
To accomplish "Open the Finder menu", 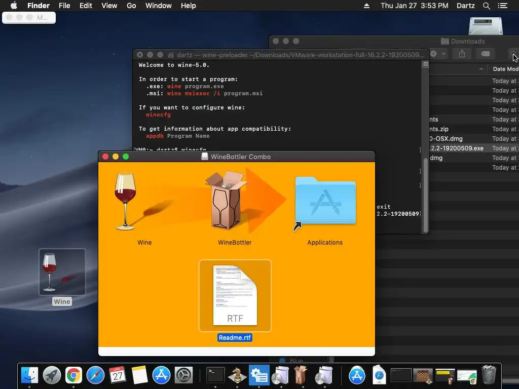I will (x=39, y=6).
